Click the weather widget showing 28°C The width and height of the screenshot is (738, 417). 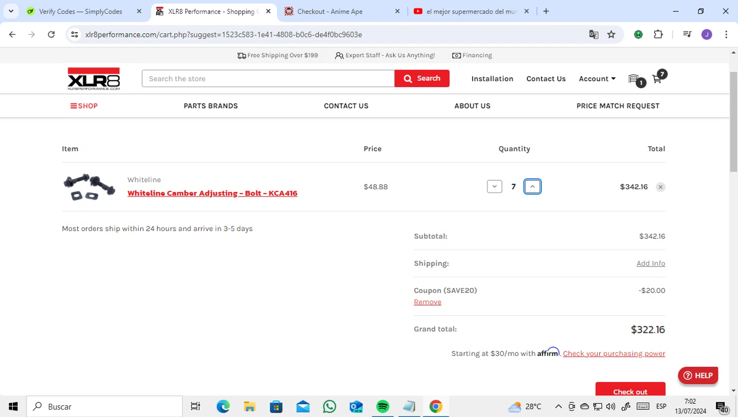click(524, 407)
